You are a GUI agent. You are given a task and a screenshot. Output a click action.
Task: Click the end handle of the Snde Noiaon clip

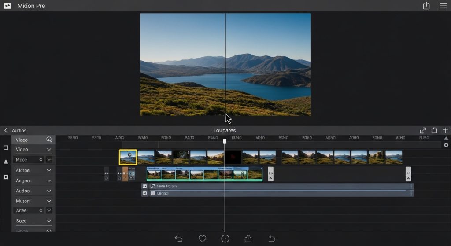(412, 186)
